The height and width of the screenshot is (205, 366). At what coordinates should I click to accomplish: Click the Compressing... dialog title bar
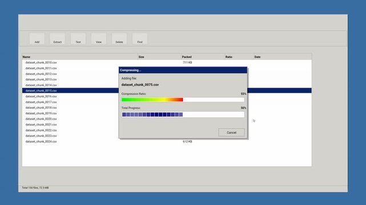183,70
